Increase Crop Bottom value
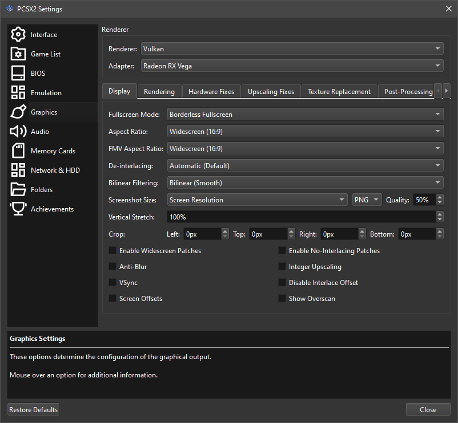 click(440, 231)
